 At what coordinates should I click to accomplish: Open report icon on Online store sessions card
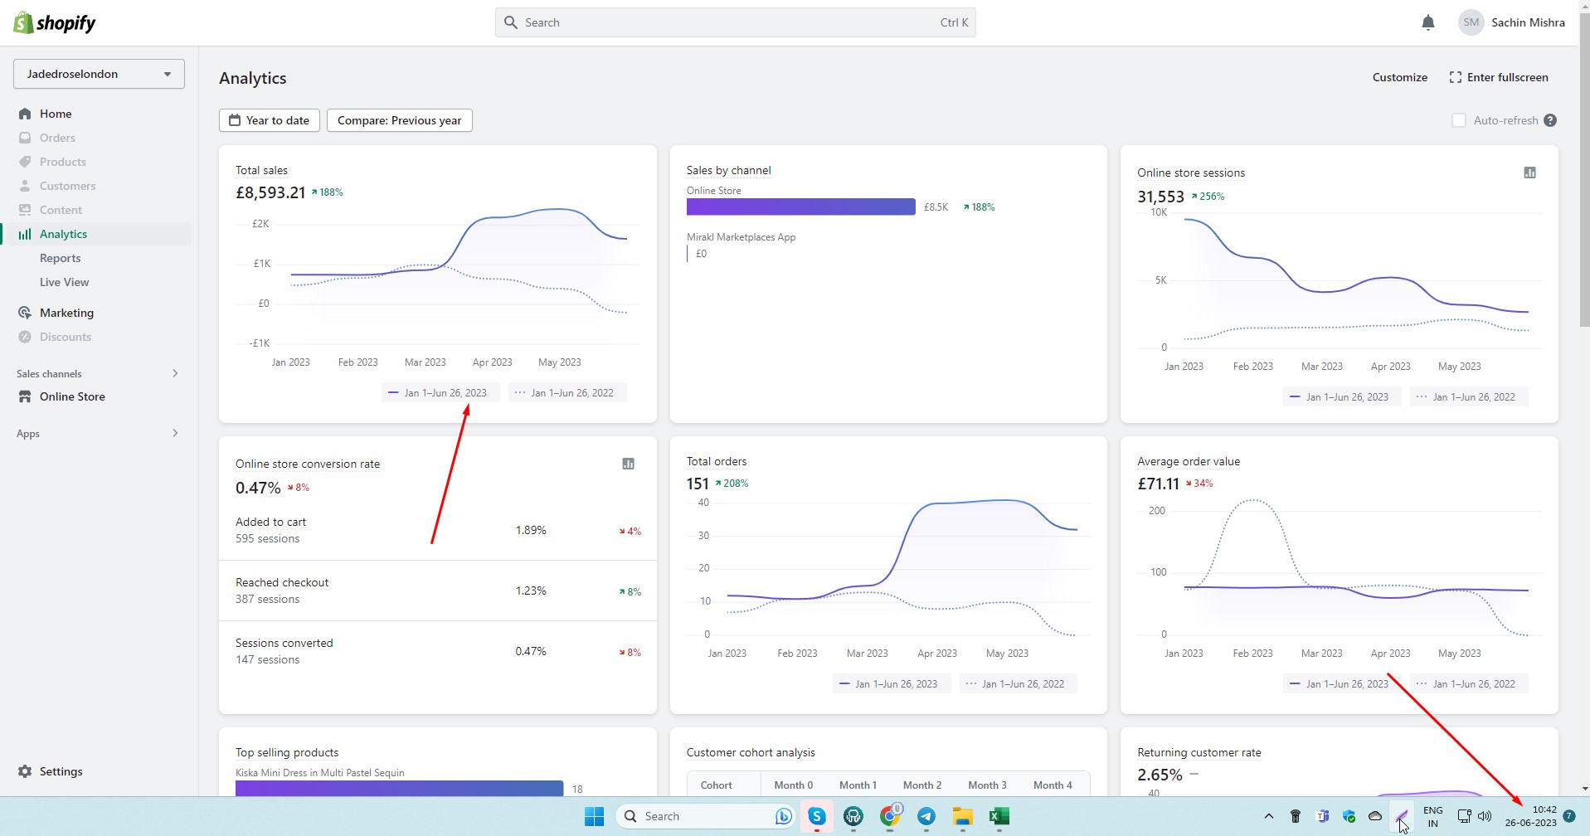(x=1529, y=173)
